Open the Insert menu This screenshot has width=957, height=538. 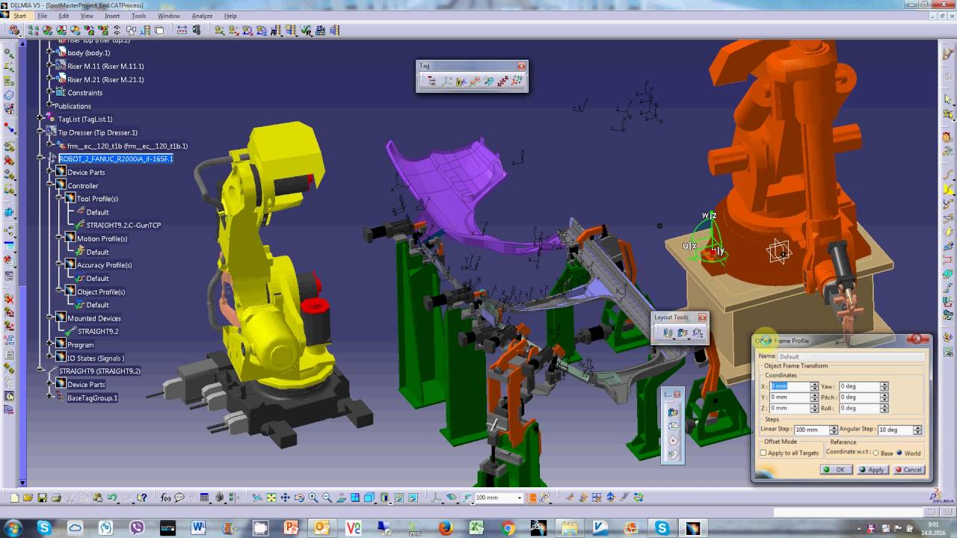112,16
